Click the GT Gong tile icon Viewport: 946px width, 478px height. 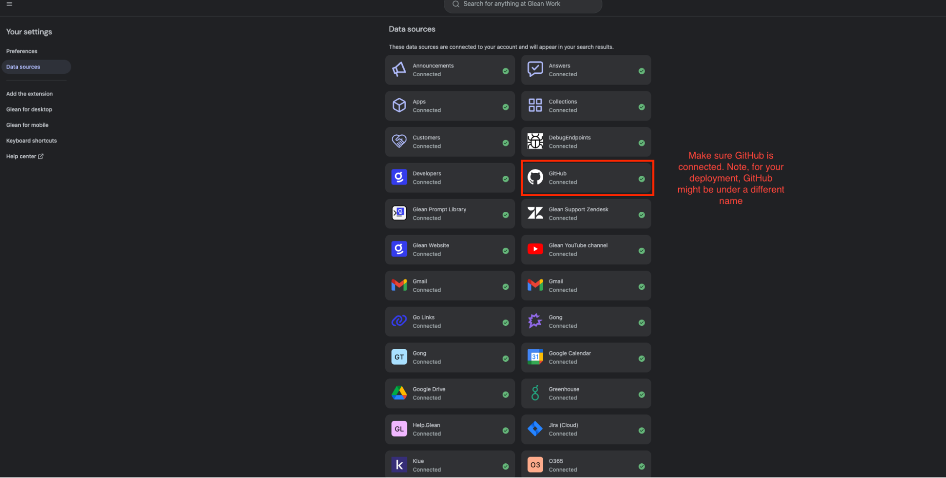(399, 357)
